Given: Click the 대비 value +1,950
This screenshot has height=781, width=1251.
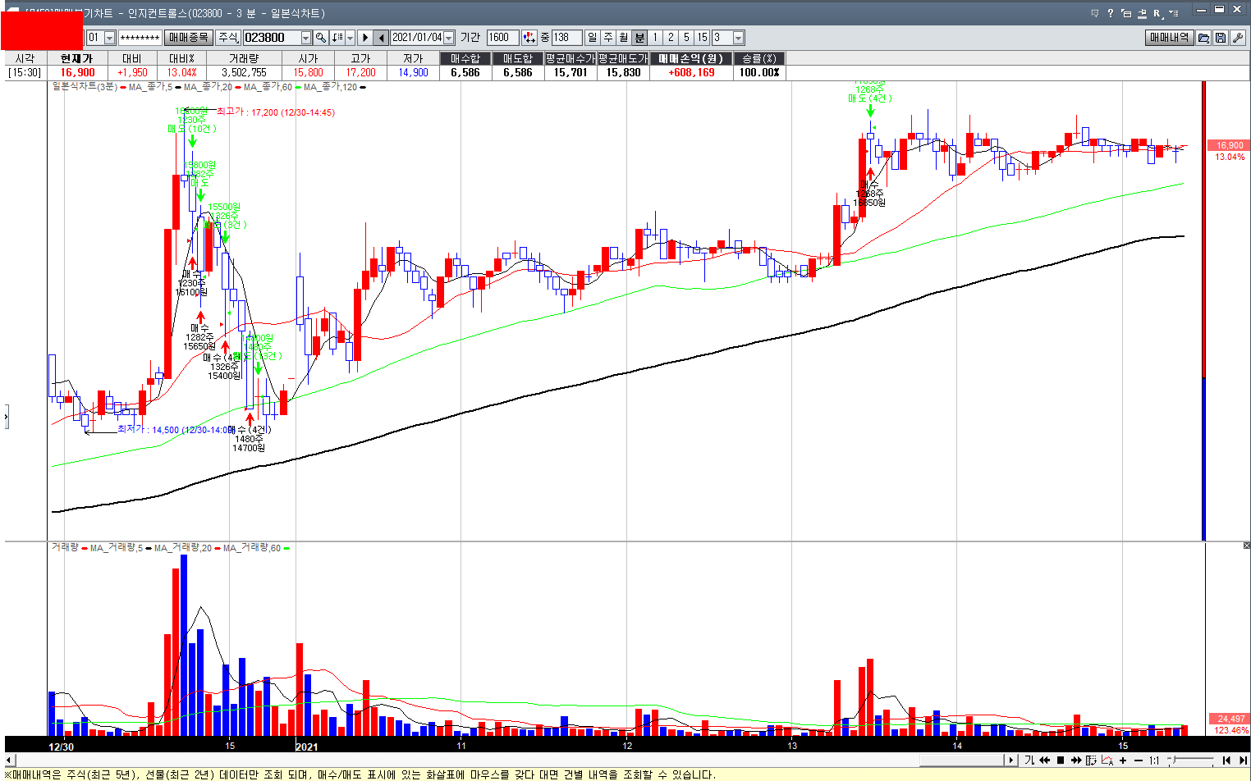Looking at the screenshot, I should (x=132, y=72).
